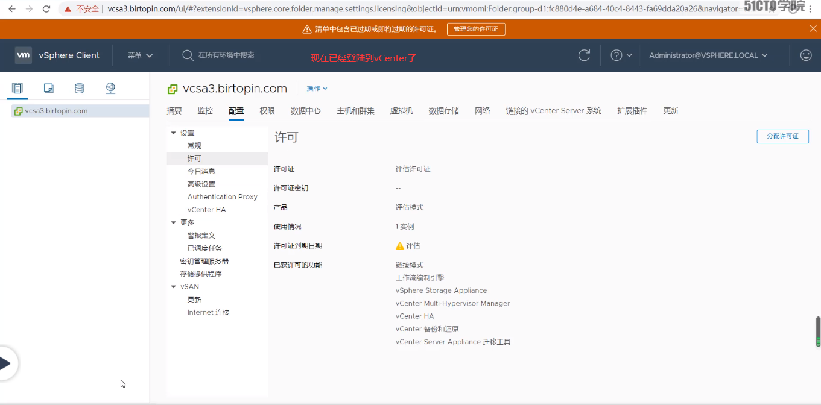This screenshot has width=821, height=405.
Task: Click the 分配许可证 button
Action: [x=782, y=136]
